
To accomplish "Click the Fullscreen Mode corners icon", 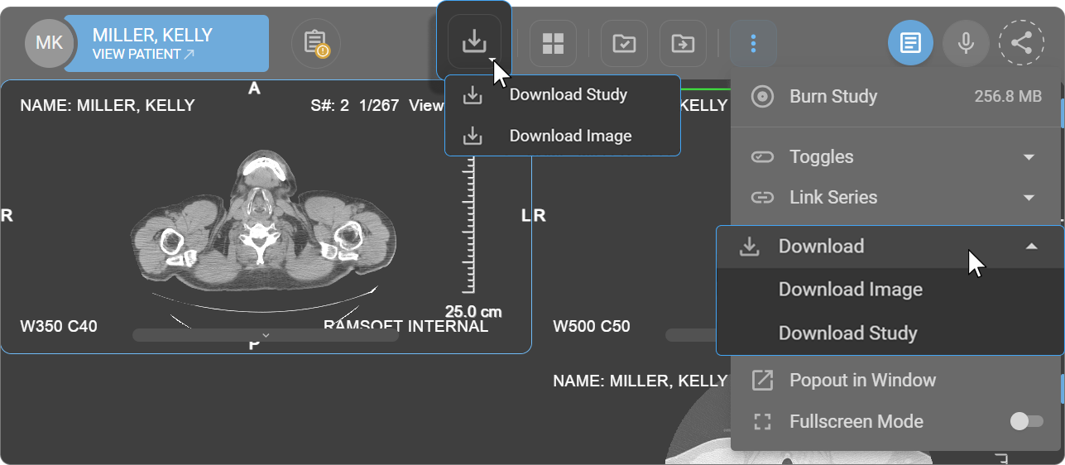I will pyautogui.click(x=762, y=422).
